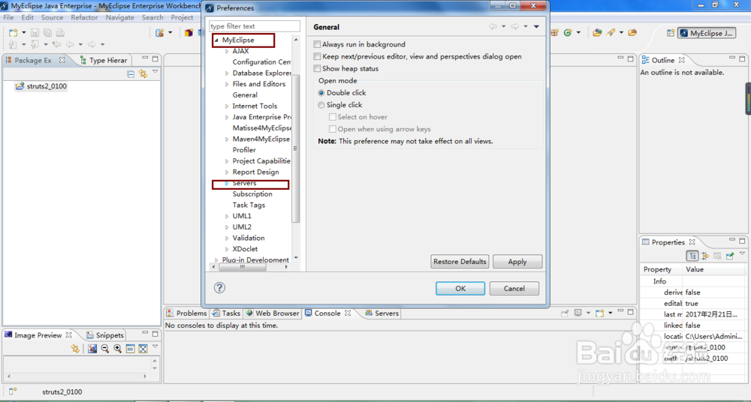The width and height of the screenshot is (751, 402).
Task: Select Double click open mode
Action: click(x=321, y=93)
